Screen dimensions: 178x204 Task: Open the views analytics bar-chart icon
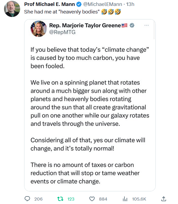[x=125, y=199]
